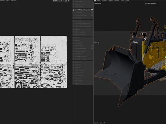Click the Move tool label in viewport
166x124 pixels.
point(96,43)
